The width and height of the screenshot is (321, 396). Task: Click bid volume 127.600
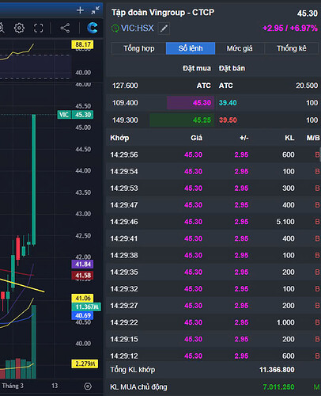point(125,86)
